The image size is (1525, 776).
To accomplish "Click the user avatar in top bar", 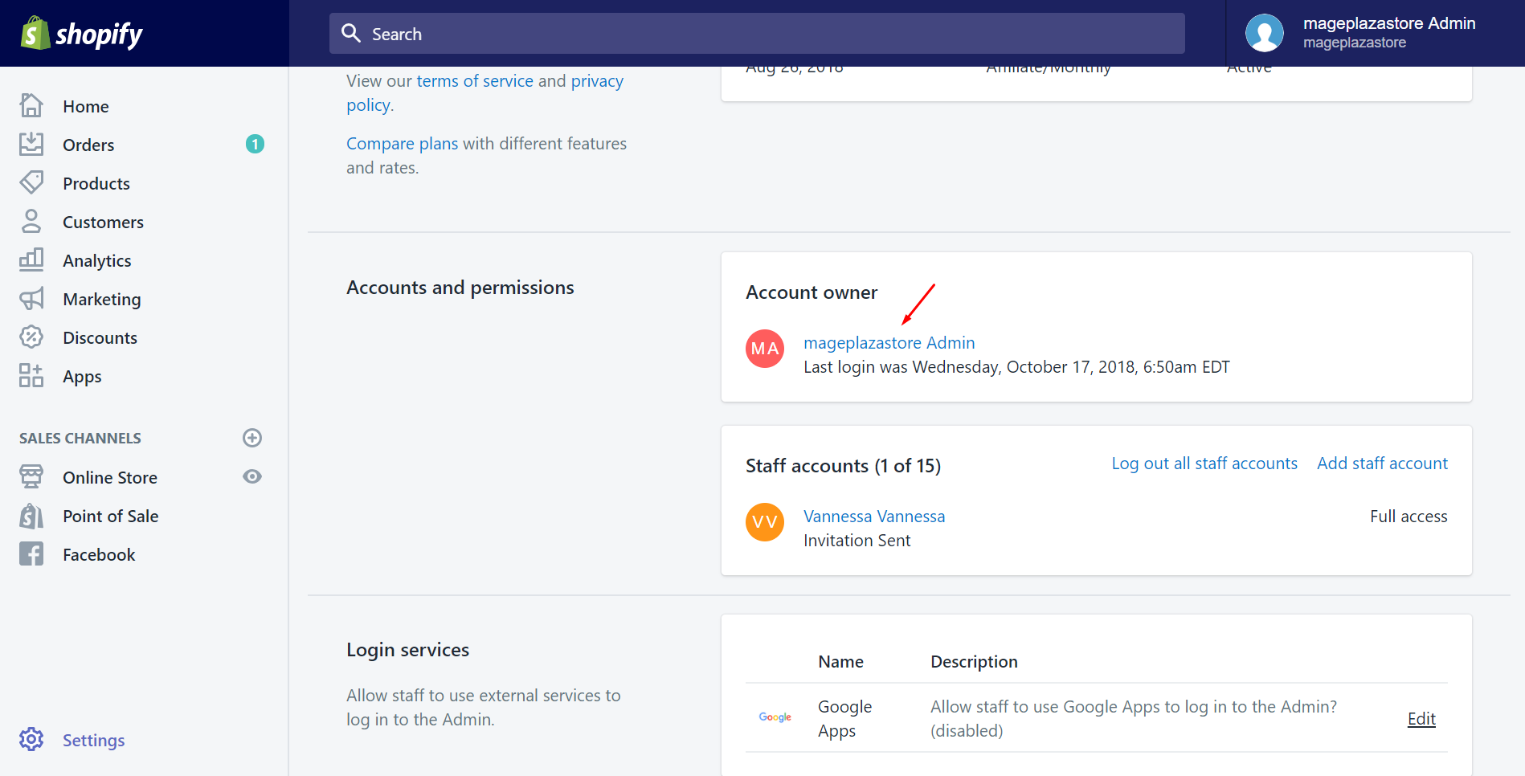I will [x=1265, y=33].
